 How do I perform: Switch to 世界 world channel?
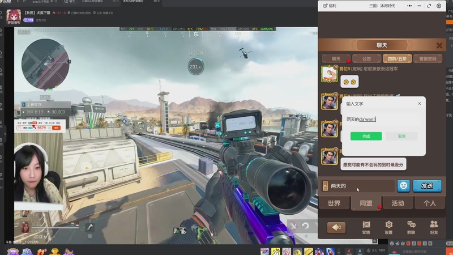[334, 203]
